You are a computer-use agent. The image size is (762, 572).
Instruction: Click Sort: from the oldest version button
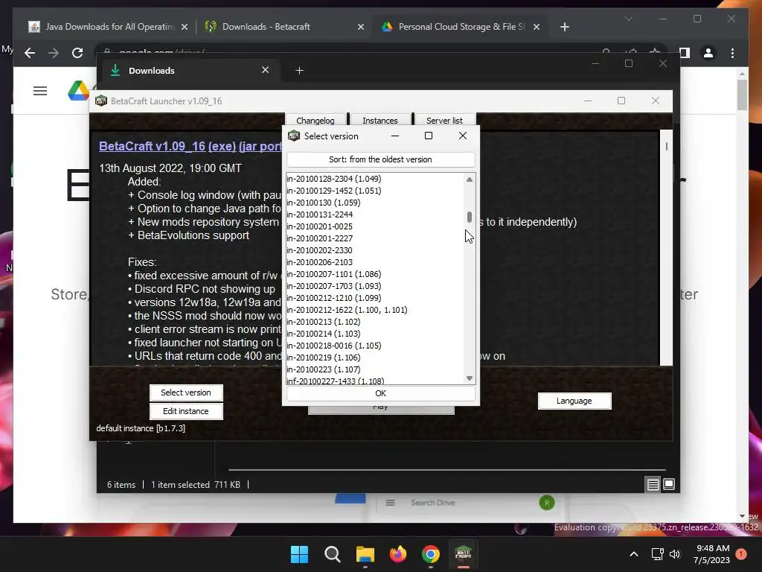tap(380, 159)
